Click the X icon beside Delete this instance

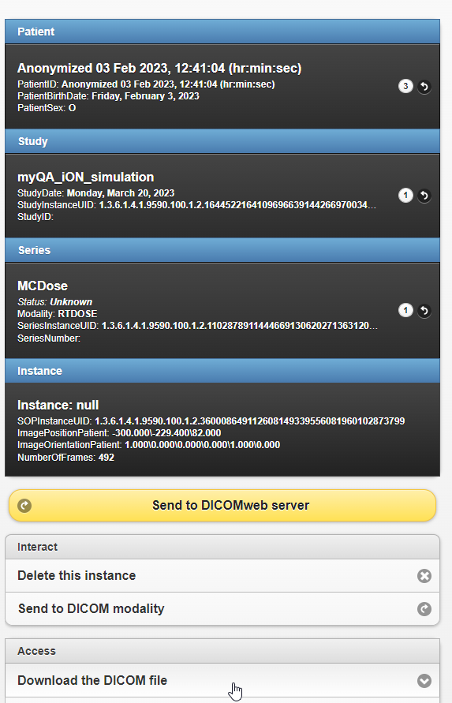point(424,576)
